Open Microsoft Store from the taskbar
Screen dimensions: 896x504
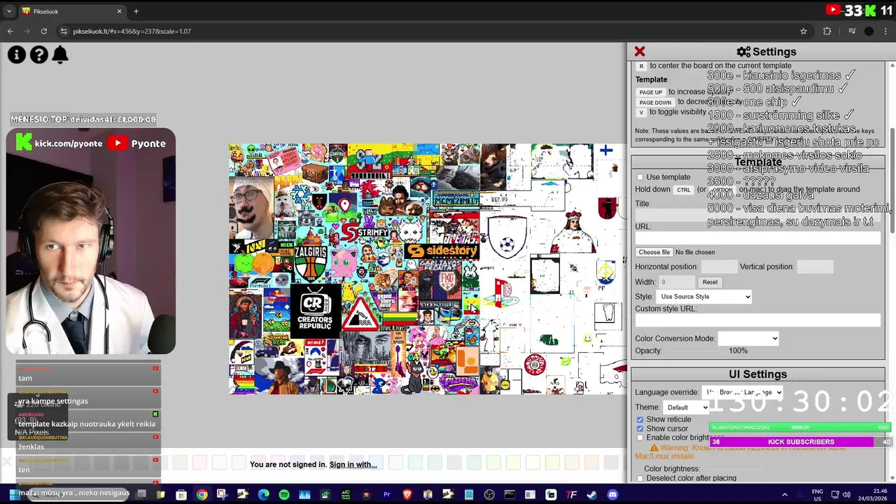[181, 495]
